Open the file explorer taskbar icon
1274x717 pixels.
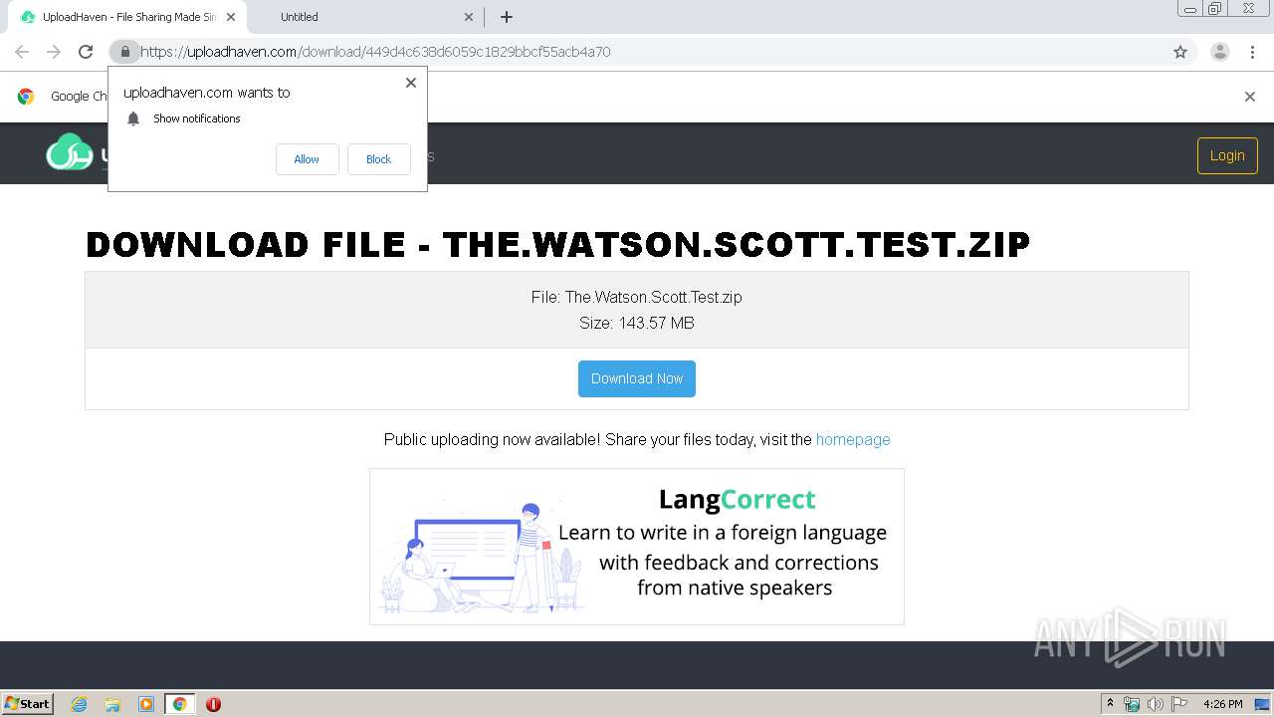pos(112,704)
